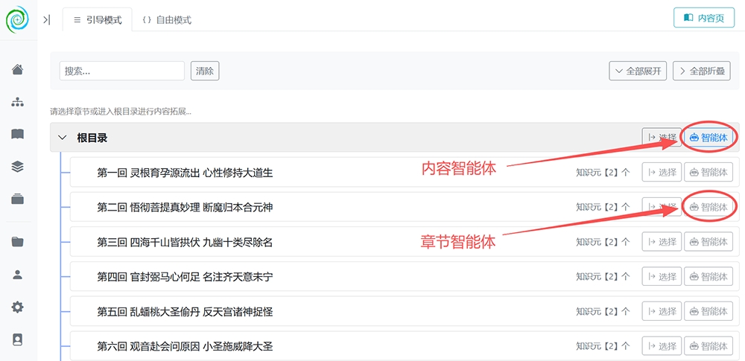
Task: Open settings gear in sidebar
Action: (x=18, y=307)
